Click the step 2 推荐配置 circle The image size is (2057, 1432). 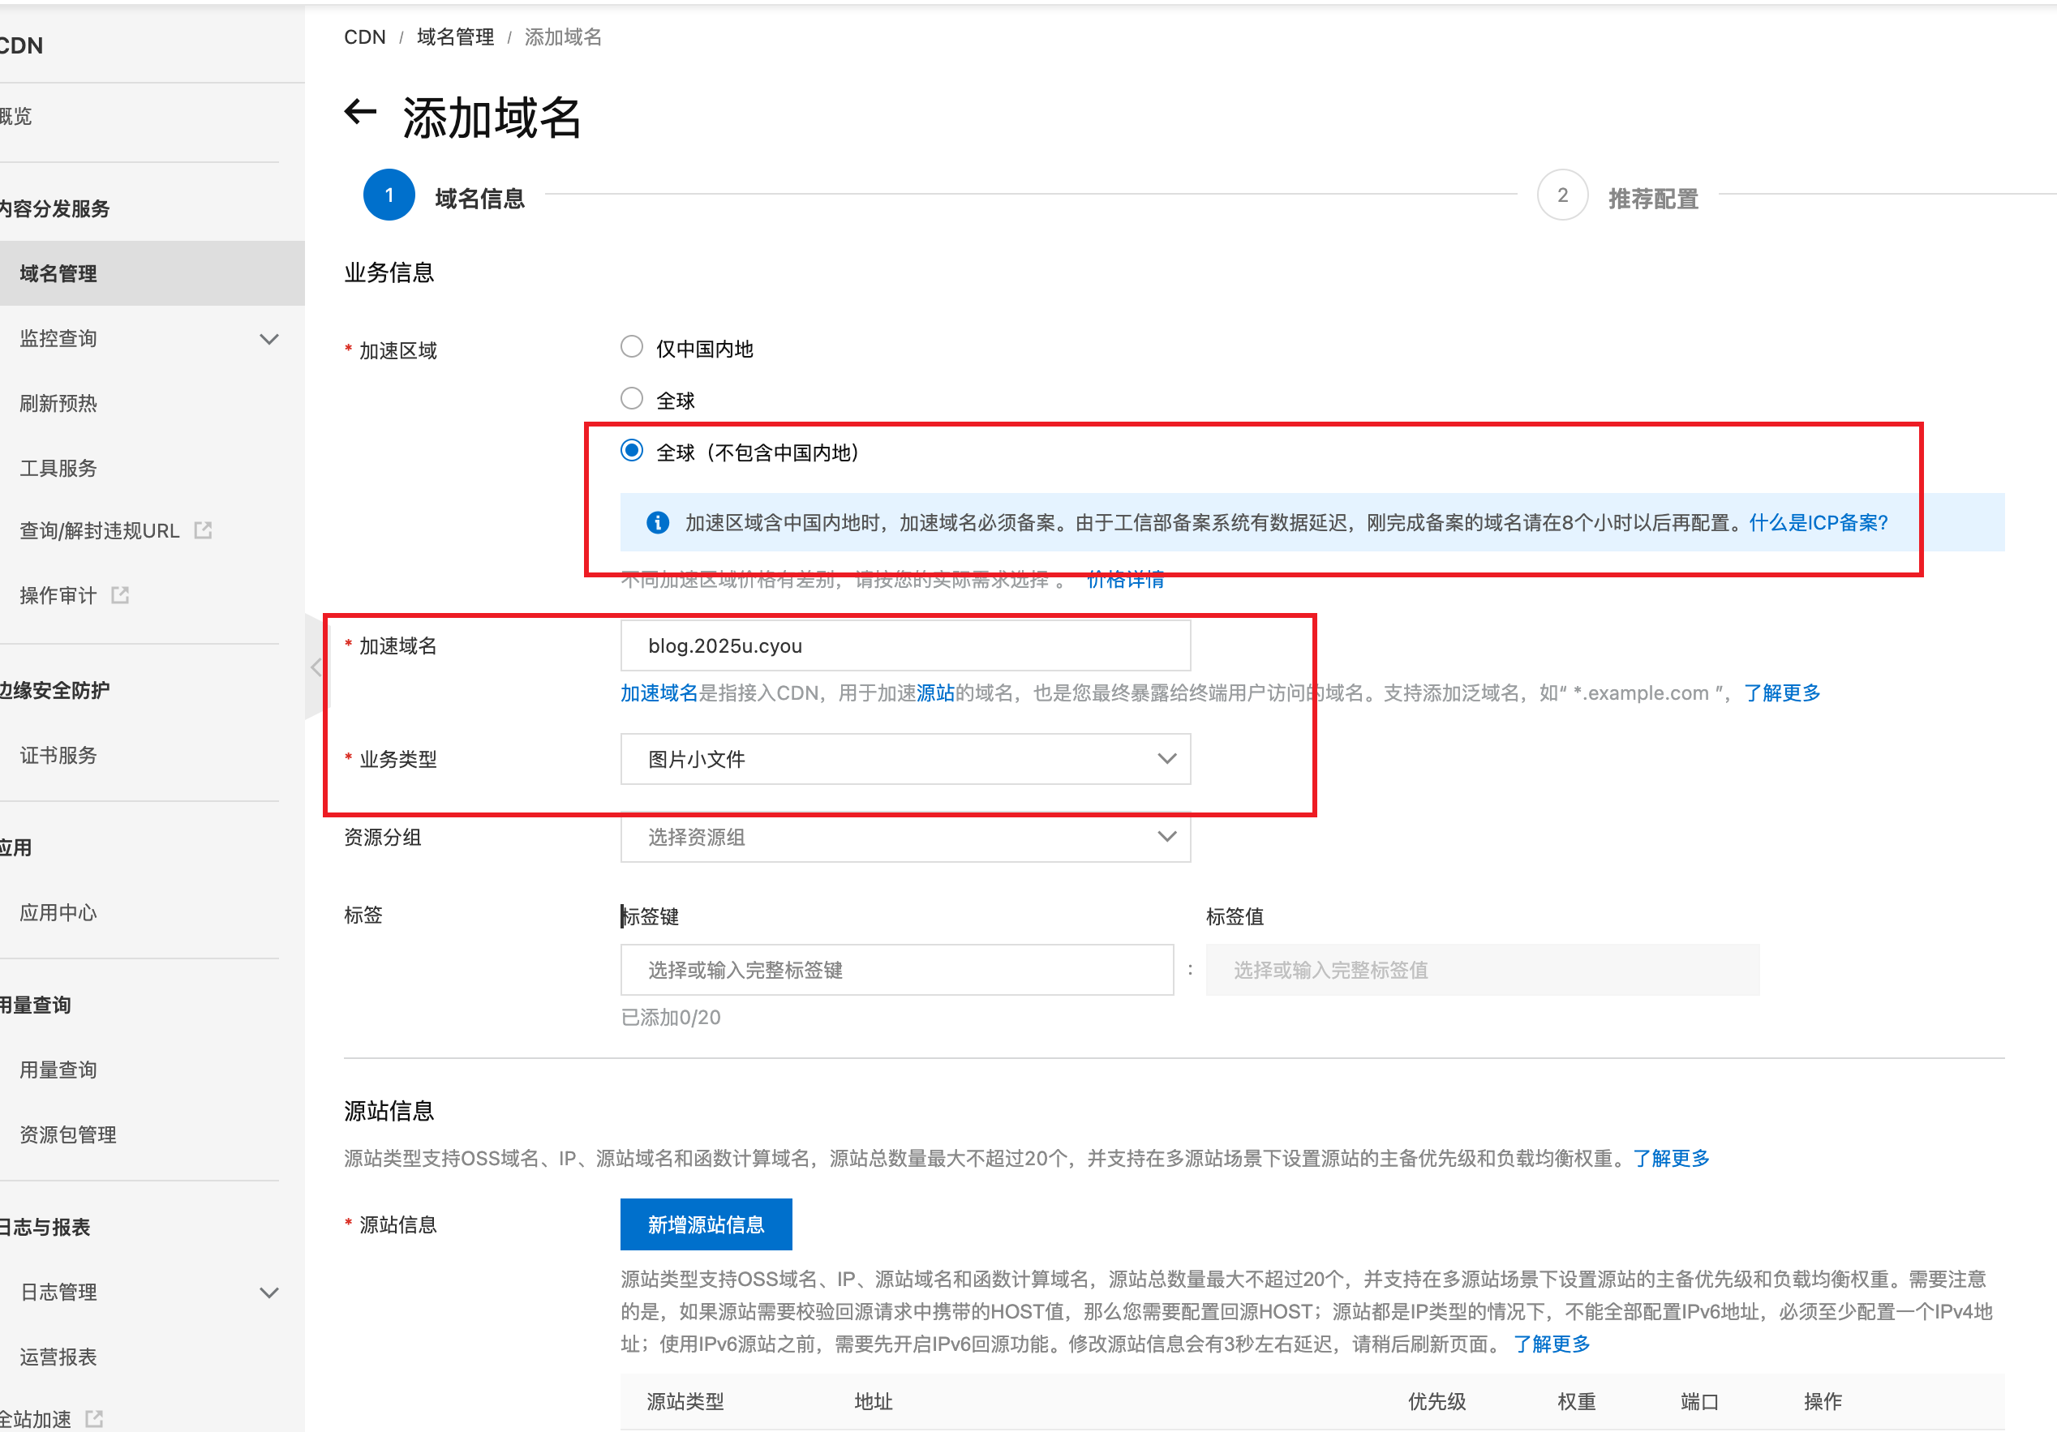(x=1561, y=195)
